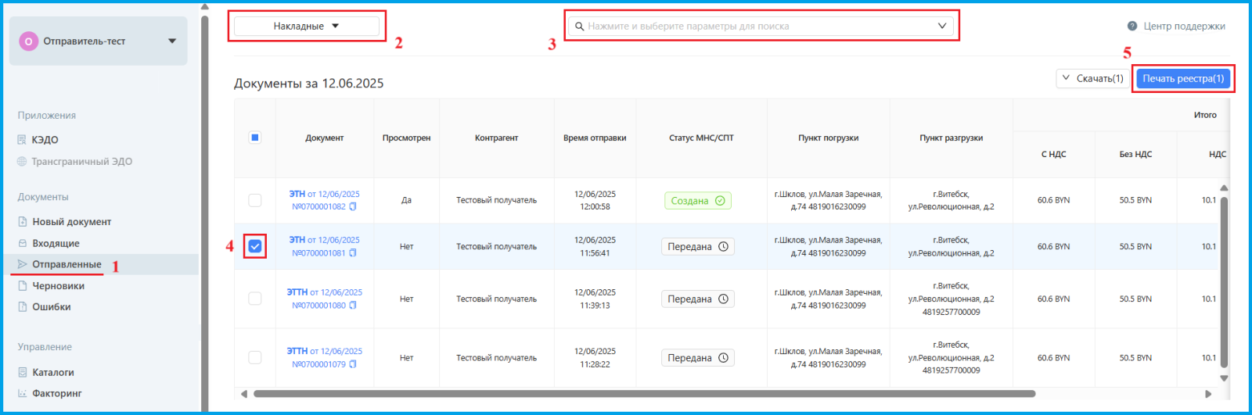
Task: Click the Печать реестра(1) button
Action: 1182,78
